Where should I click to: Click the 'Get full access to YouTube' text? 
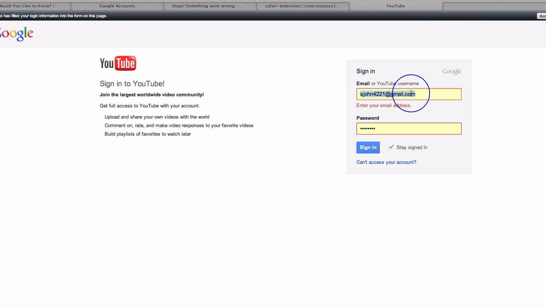(149, 106)
